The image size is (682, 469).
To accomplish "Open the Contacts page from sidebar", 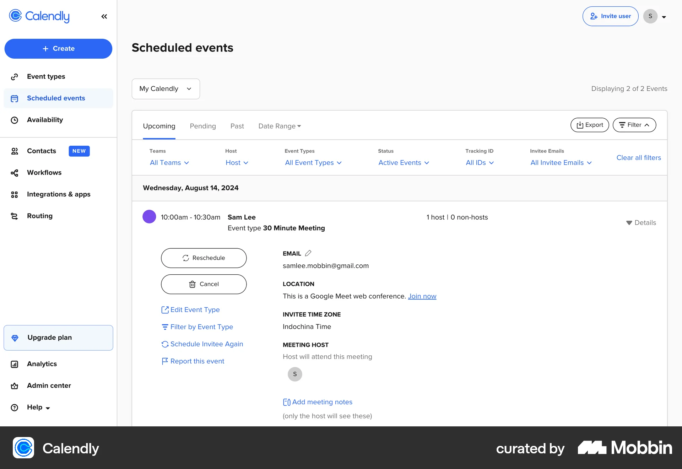I will [41, 151].
